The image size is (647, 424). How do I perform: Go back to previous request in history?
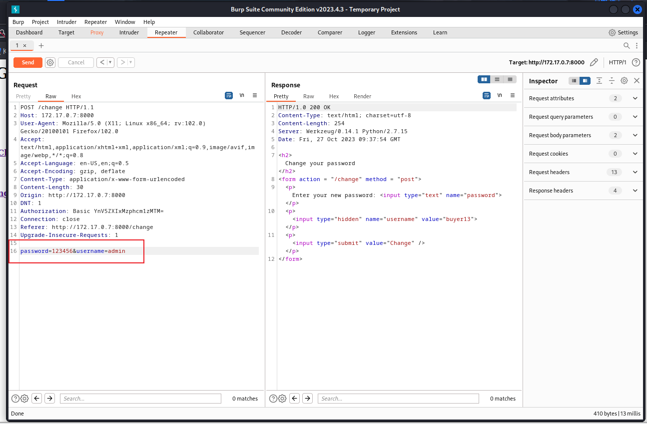(x=102, y=62)
